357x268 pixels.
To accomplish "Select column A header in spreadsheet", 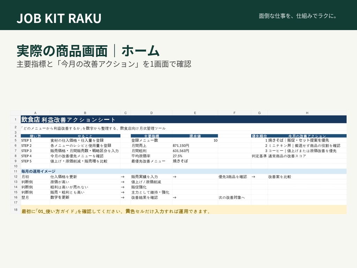I will 35,113.
